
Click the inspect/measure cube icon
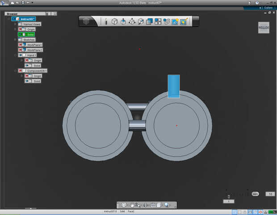(x=141, y=21)
